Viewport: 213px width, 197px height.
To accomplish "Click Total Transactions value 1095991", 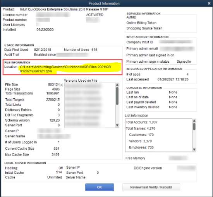I will tap(53, 93).
